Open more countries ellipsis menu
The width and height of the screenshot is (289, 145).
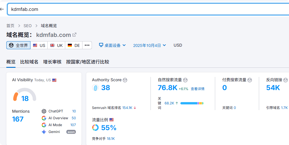(87, 45)
